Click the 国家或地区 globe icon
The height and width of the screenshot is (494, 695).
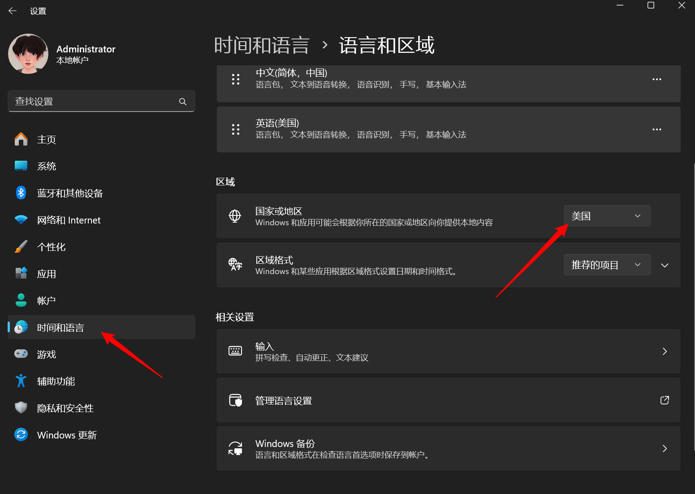pyautogui.click(x=235, y=216)
